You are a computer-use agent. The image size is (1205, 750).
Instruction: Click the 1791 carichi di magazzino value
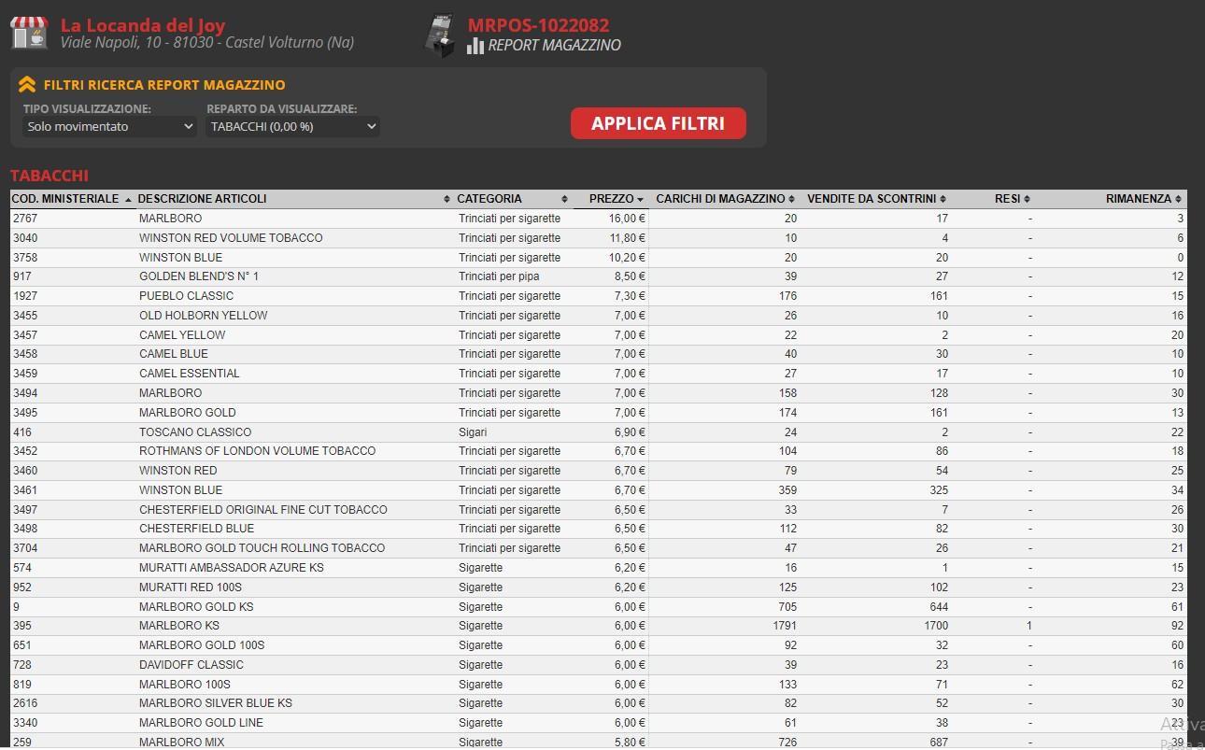(785, 626)
